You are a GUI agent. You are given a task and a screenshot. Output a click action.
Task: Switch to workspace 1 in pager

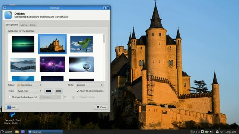click(192, 132)
